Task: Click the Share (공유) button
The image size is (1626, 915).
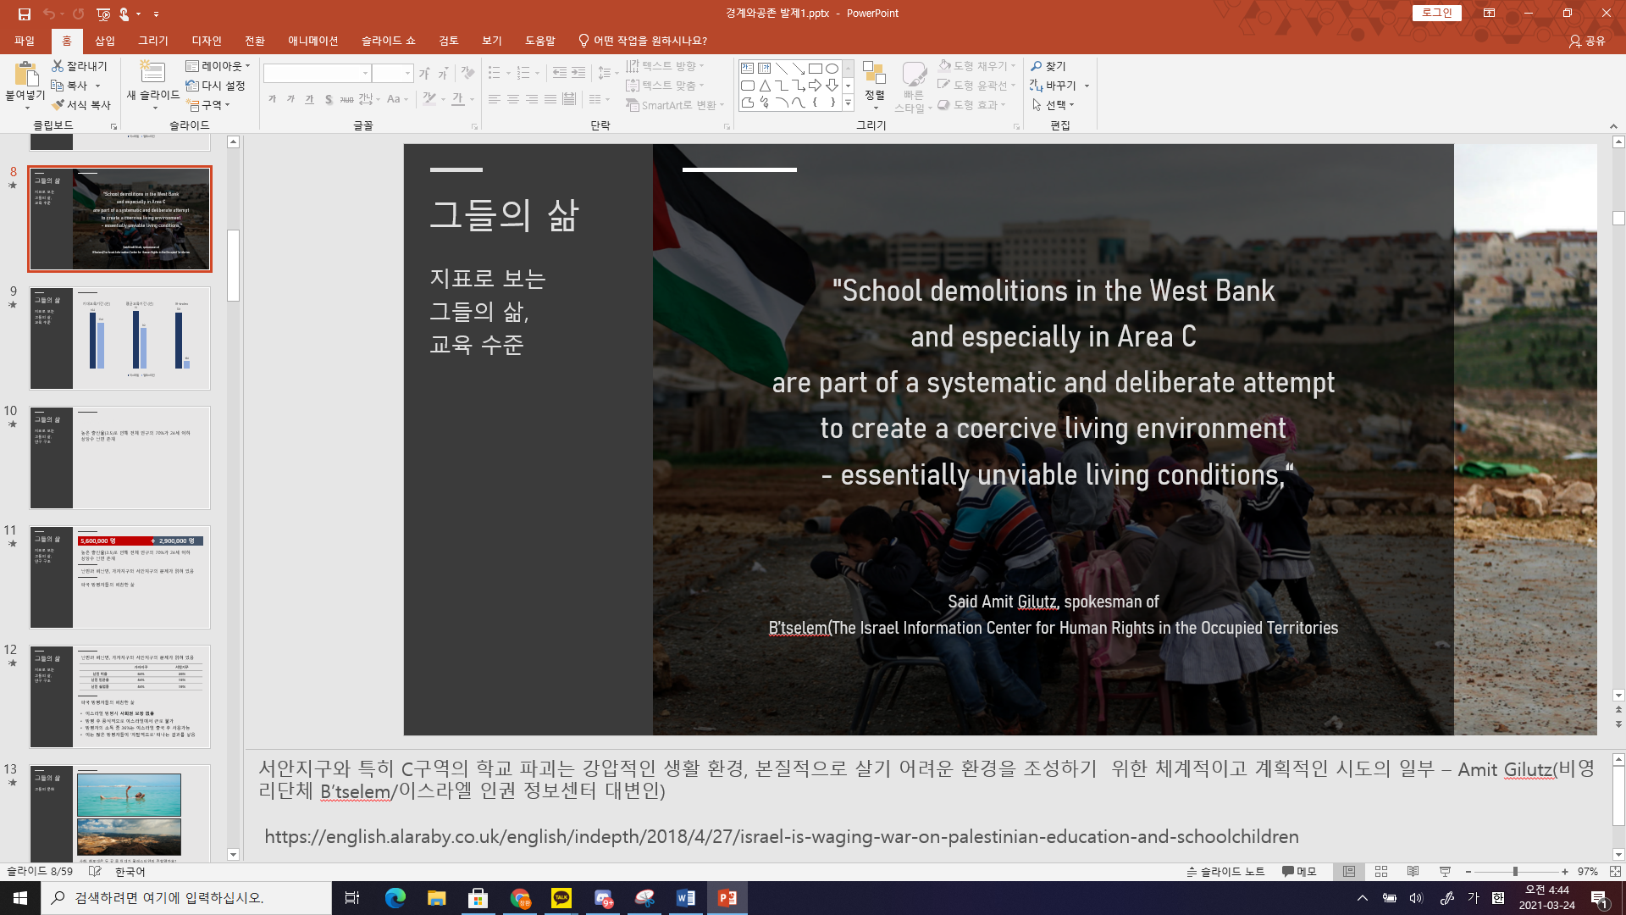Action: 1587,41
